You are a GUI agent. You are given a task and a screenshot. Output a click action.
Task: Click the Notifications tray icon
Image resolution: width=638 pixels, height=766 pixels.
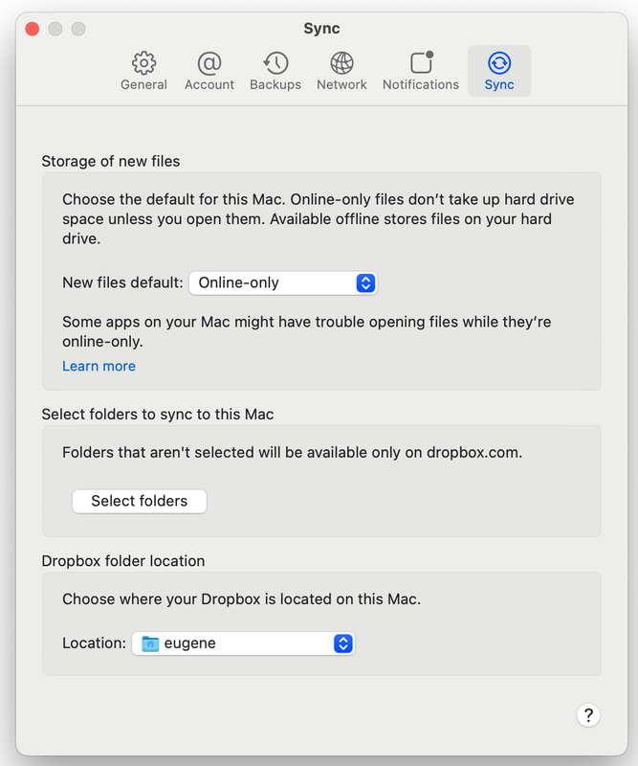click(420, 63)
